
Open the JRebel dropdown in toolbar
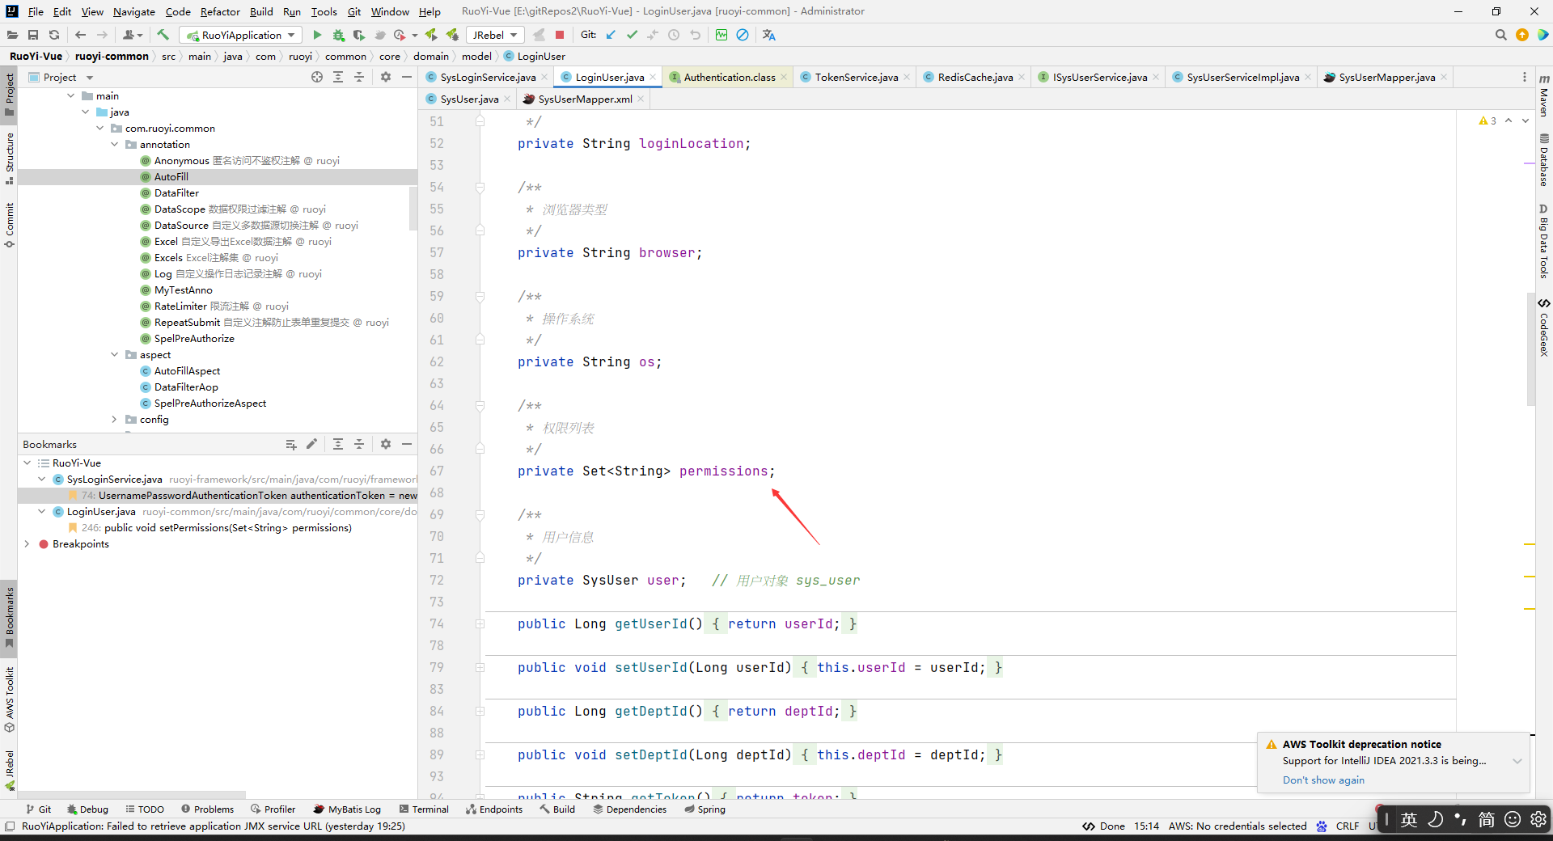tap(495, 35)
